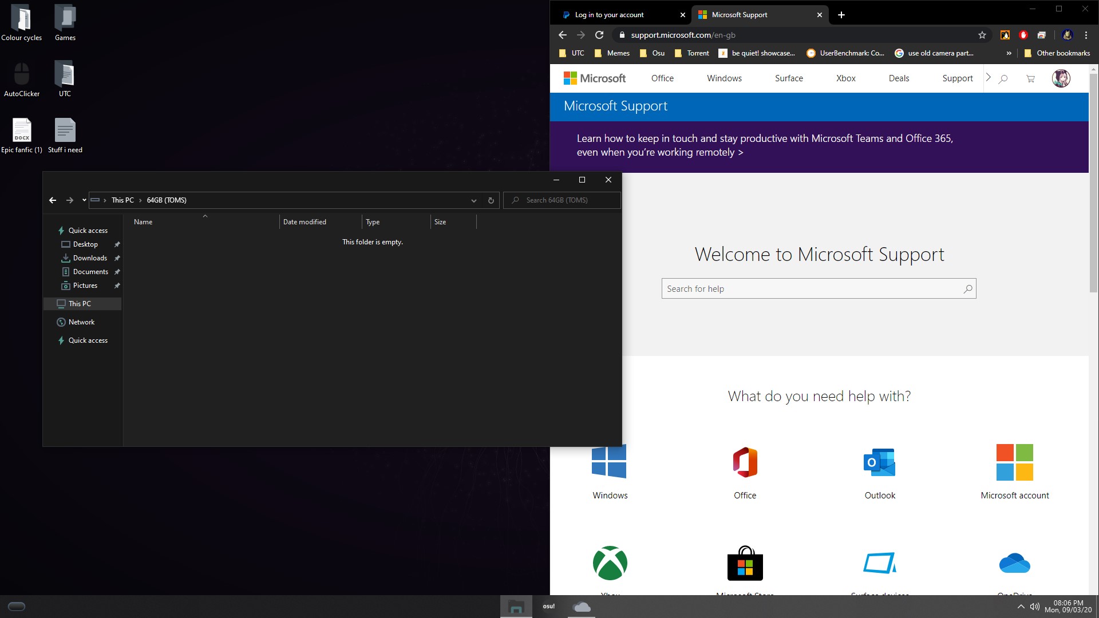Open the Office menu in Microsoft navigation
The height and width of the screenshot is (618, 1099).
(662, 78)
